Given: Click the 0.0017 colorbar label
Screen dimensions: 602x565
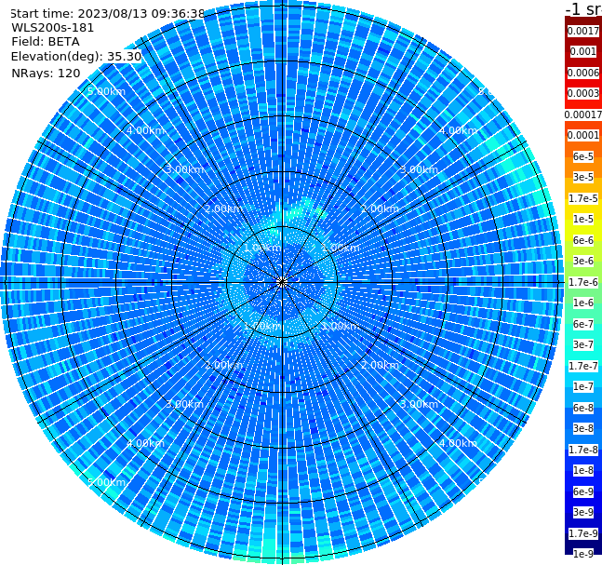Looking at the screenshot, I should 583,31.
